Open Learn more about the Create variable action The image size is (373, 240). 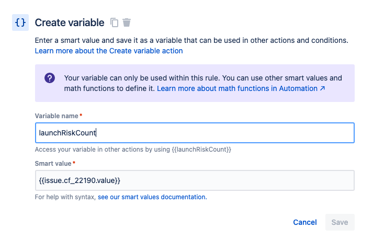[109, 51]
